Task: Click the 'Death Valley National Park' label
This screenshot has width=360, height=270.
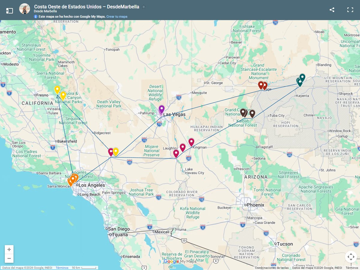Action: 109,104
